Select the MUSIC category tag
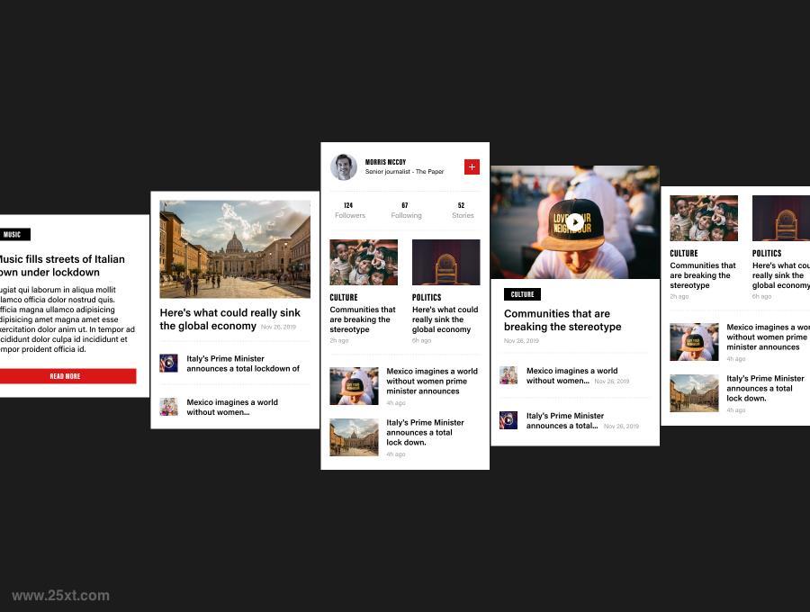This screenshot has height=612, width=810. [x=13, y=235]
